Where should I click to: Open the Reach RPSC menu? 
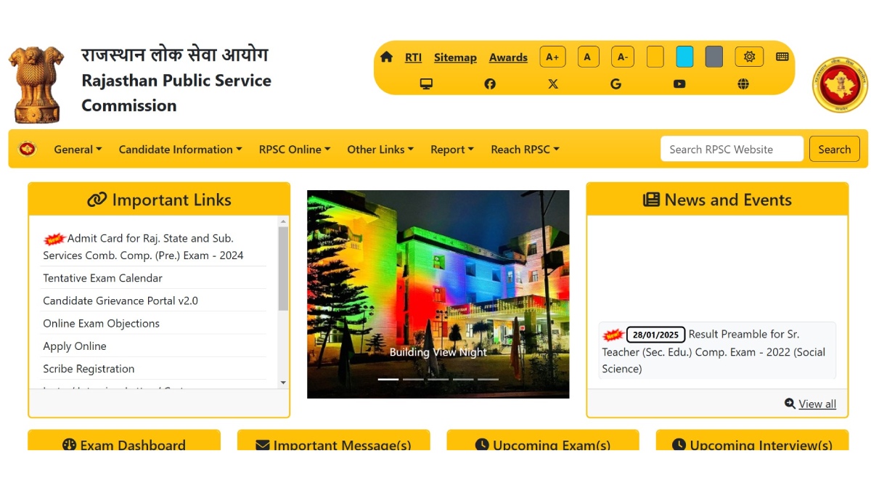pos(525,150)
